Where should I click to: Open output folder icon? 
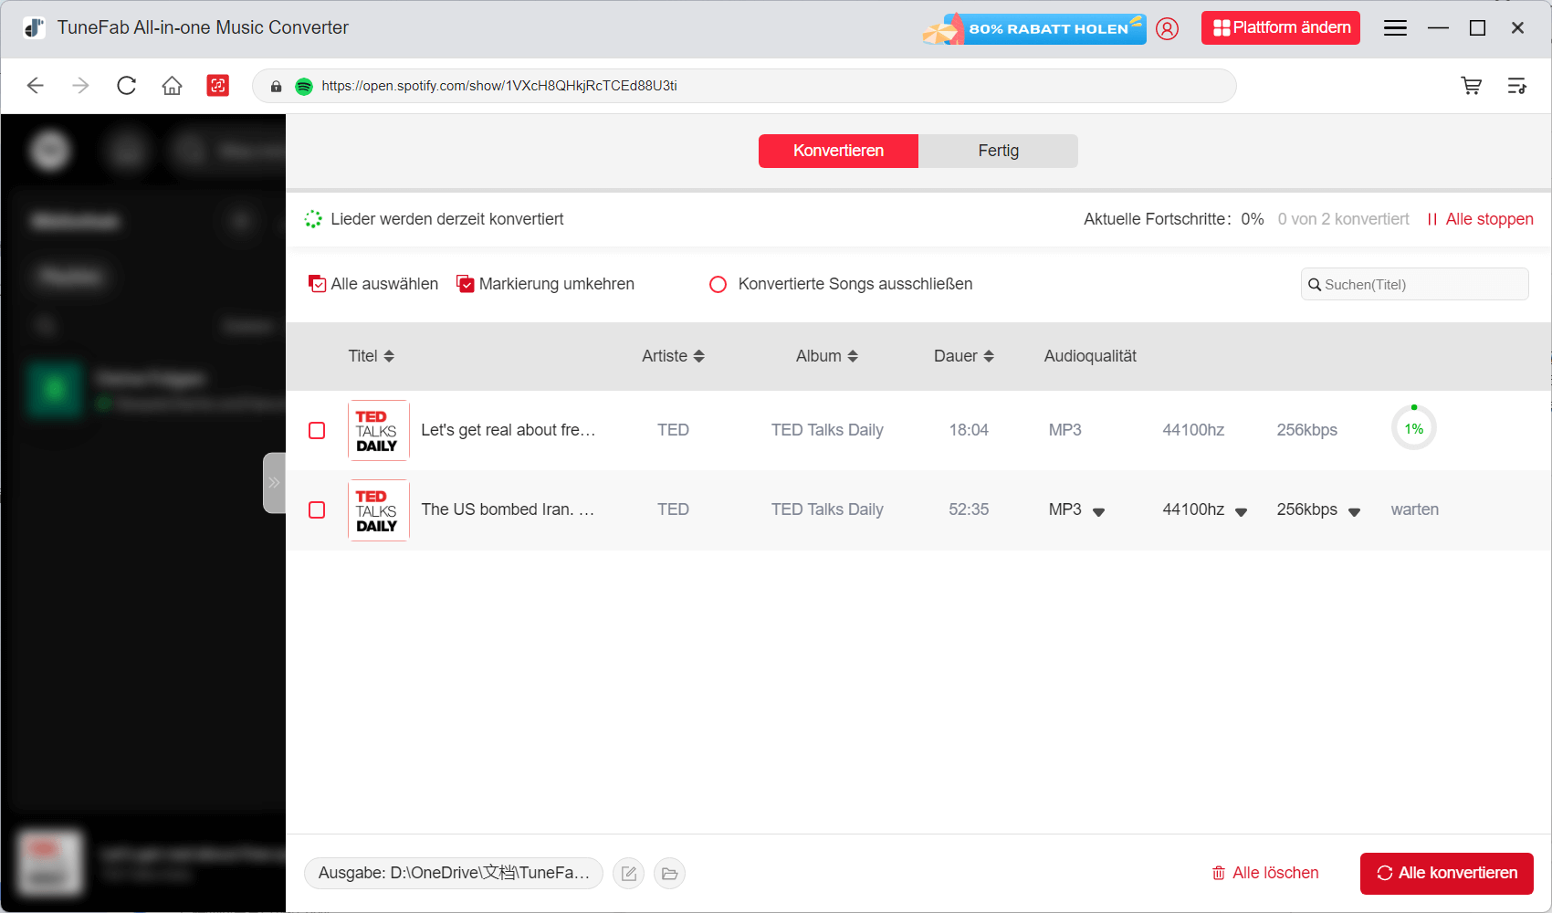669,874
